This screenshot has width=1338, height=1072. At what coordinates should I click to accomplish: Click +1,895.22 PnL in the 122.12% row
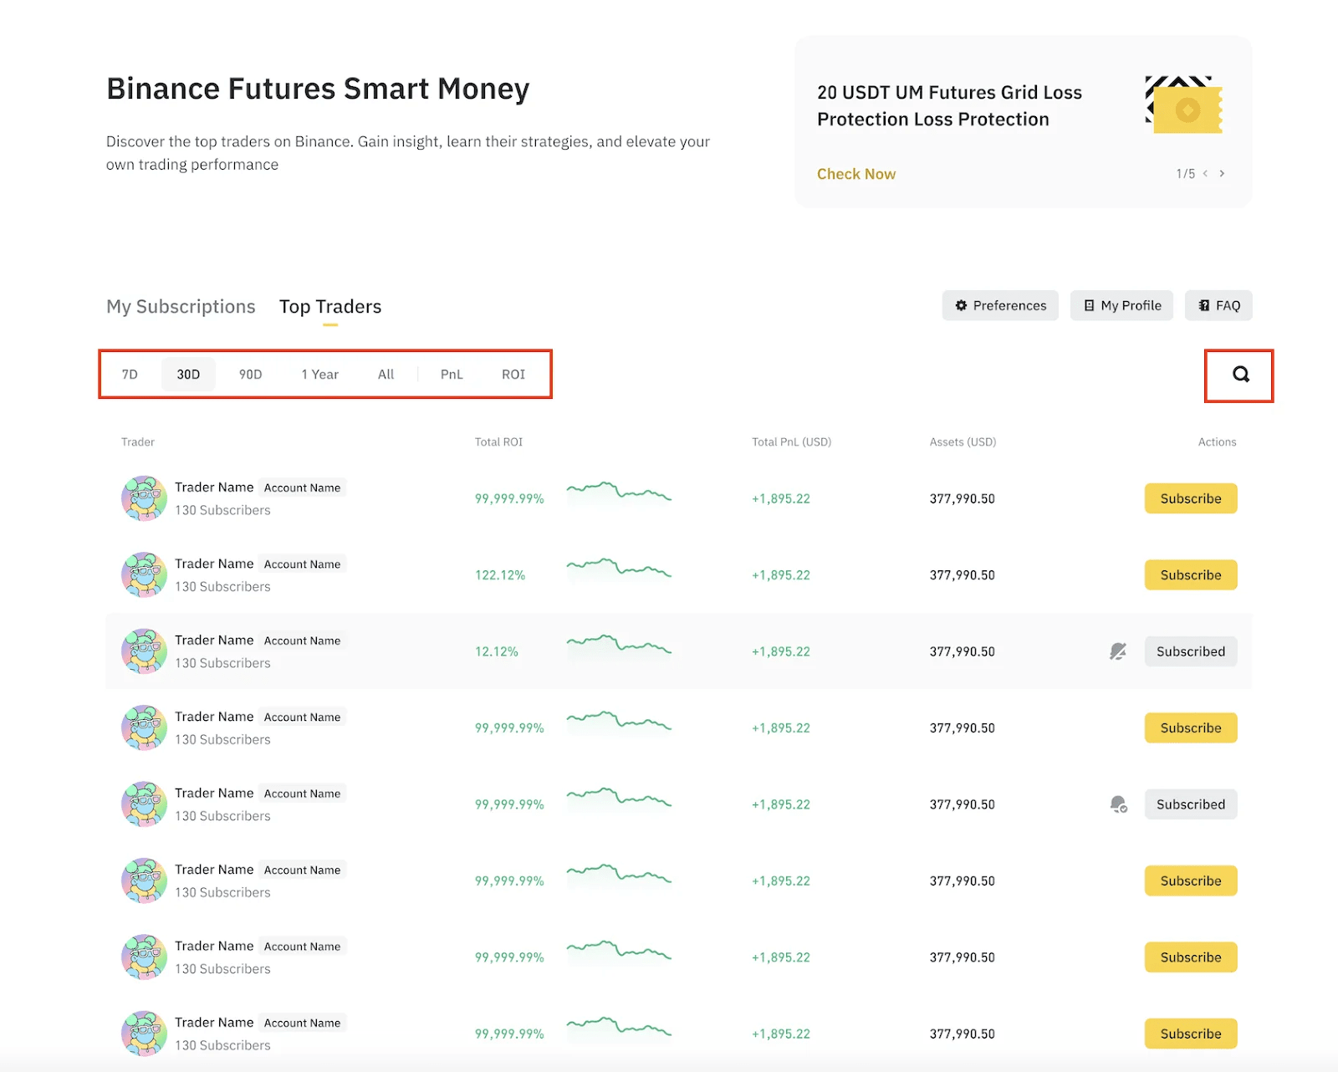(x=781, y=575)
